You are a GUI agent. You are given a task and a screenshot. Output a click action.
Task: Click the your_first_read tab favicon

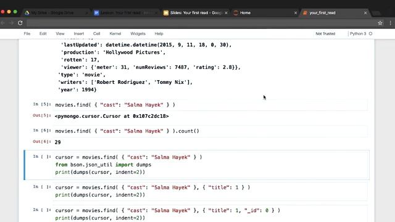point(305,12)
